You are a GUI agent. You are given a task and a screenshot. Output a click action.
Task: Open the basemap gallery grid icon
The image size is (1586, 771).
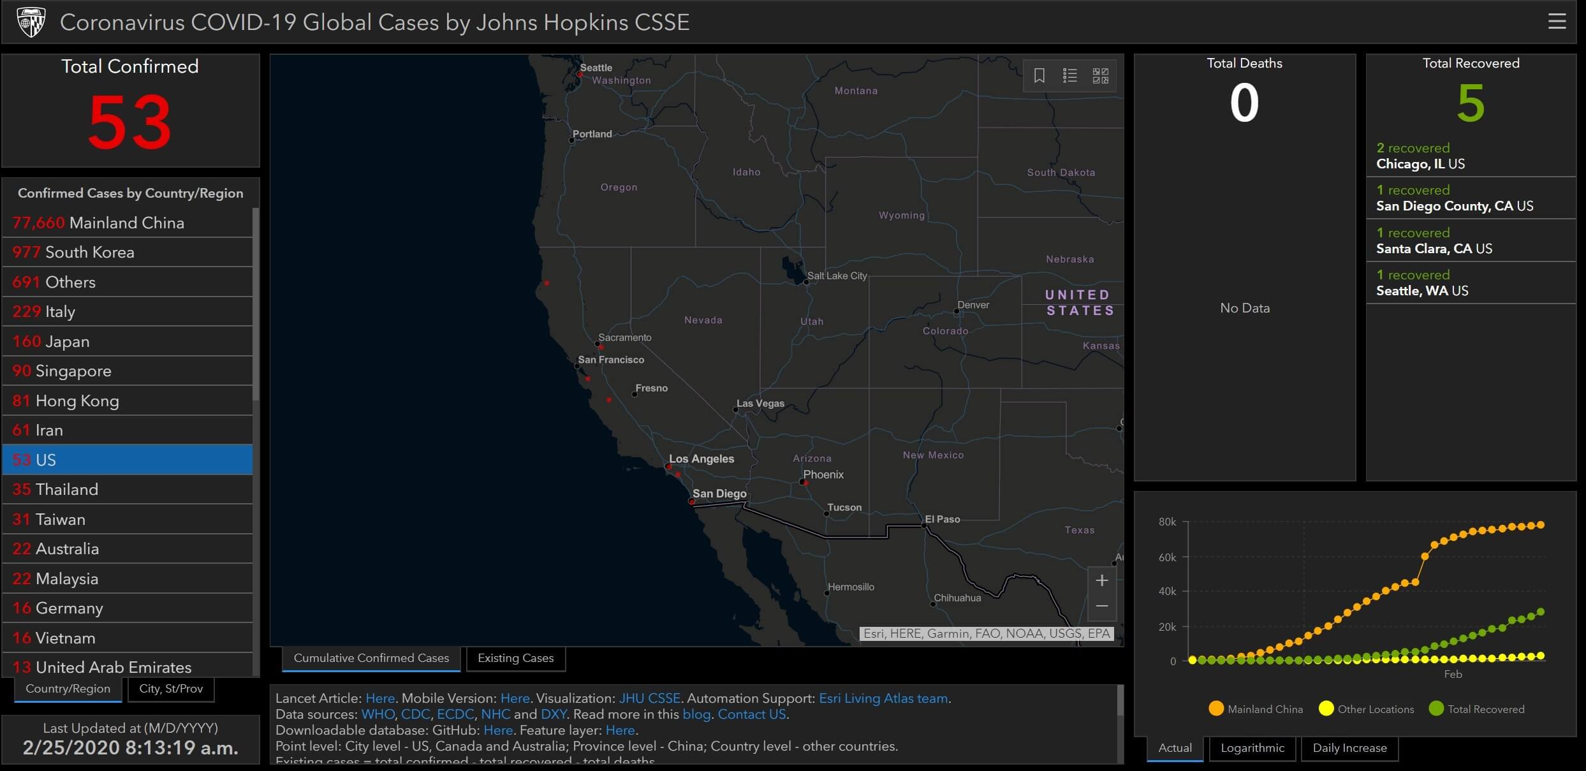click(1100, 76)
